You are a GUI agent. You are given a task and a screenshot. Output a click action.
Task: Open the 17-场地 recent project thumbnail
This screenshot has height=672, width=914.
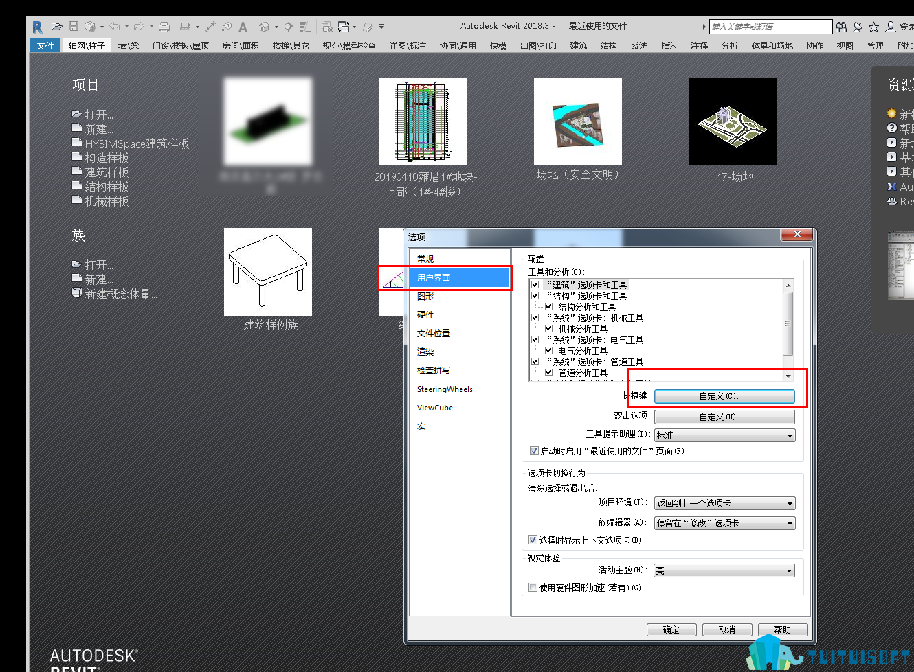coord(733,121)
